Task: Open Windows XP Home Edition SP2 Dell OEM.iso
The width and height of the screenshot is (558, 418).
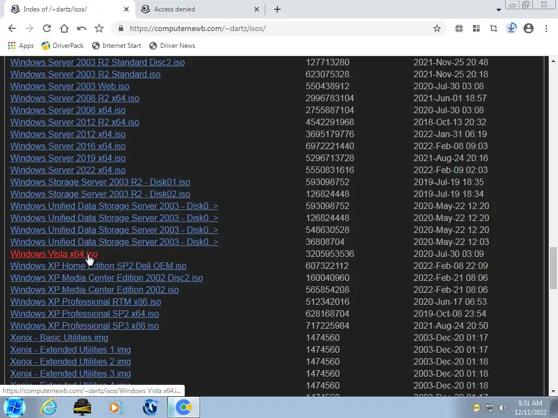Action: pyautogui.click(x=98, y=266)
